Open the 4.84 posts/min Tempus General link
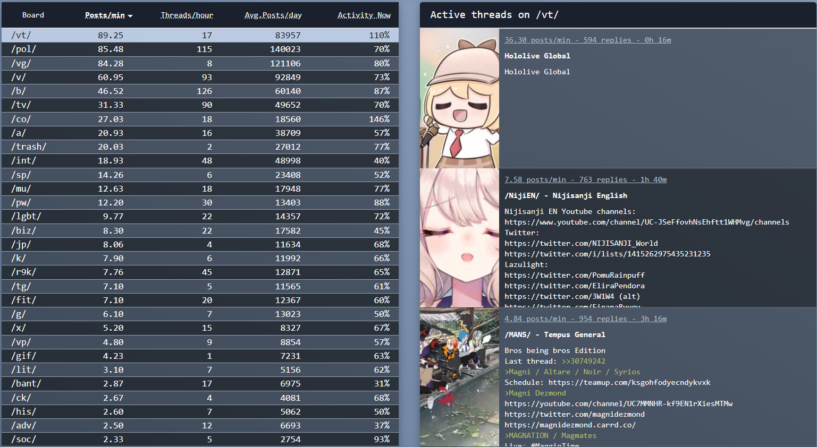Screen dimensions: 817x447 pyautogui.click(x=586, y=319)
